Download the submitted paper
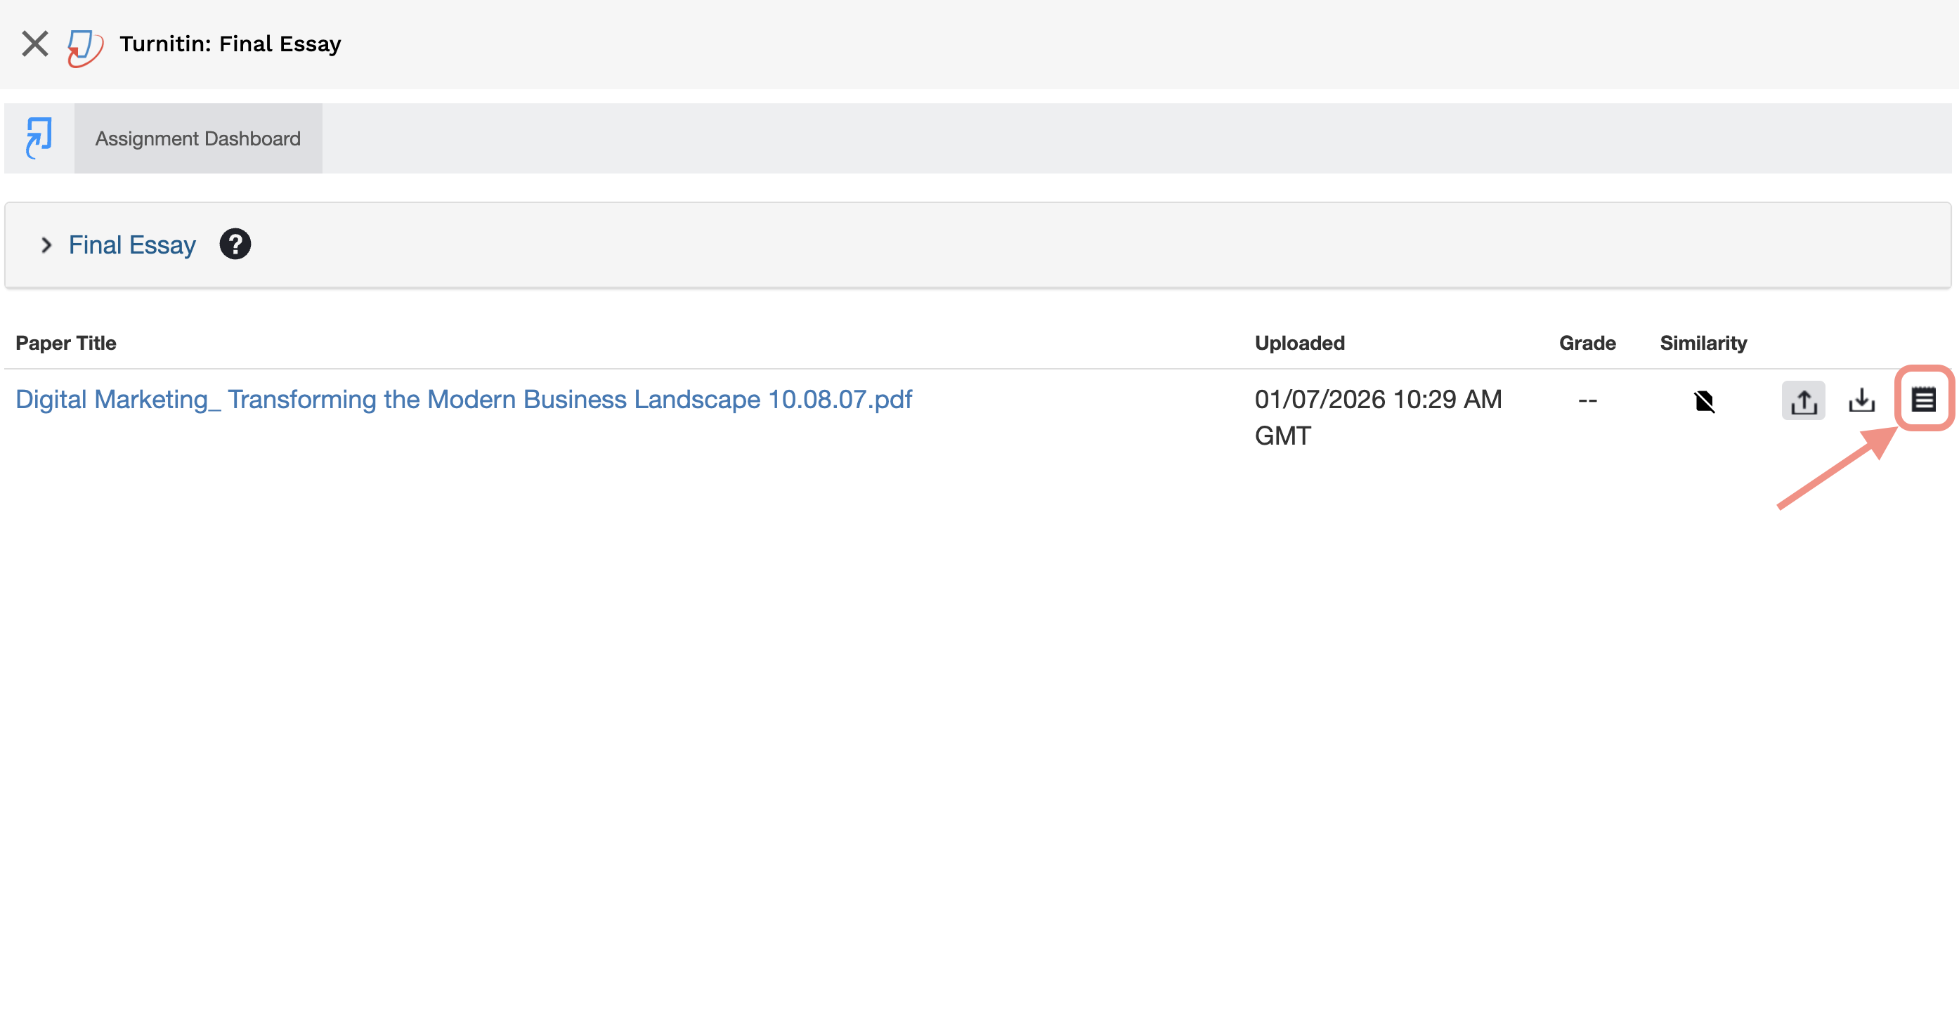The width and height of the screenshot is (1959, 1020). [1861, 400]
